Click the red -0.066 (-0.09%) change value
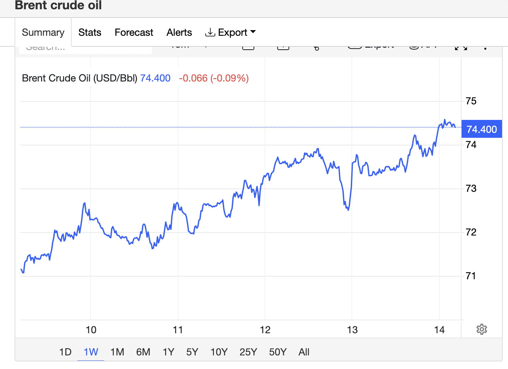The height and width of the screenshot is (369, 508). tap(214, 78)
